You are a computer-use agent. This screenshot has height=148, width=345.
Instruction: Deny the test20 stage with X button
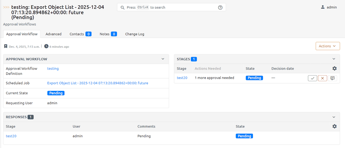[x=322, y=78]
